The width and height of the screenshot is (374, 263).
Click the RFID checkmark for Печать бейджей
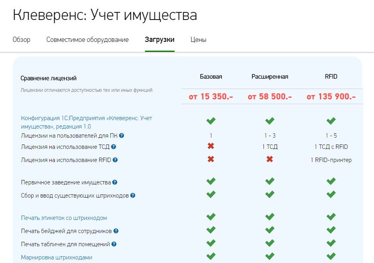(x=331, y=230)
